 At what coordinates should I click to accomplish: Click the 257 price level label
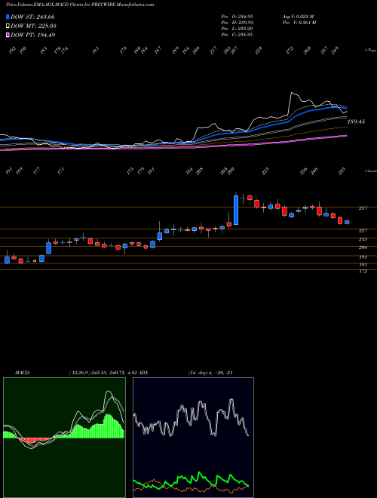click(363, 208)
